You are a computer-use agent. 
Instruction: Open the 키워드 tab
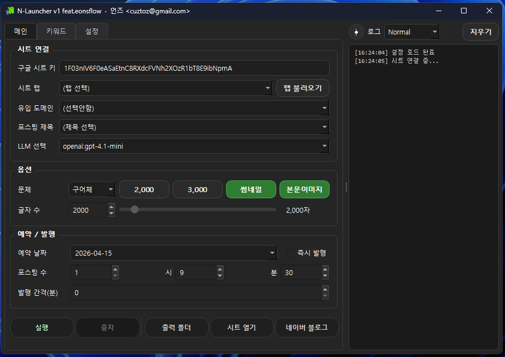coord(56,31)
